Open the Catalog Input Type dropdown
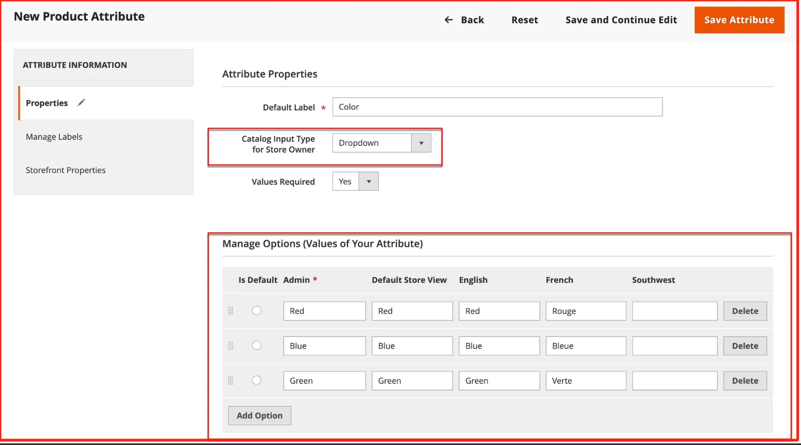This screenshot has height=445, width=801. pos(381,143)
